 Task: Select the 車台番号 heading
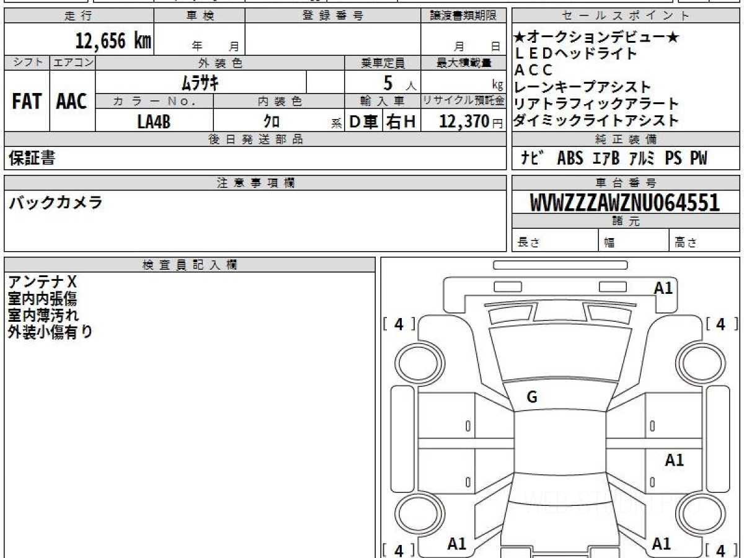pos(626,183)
